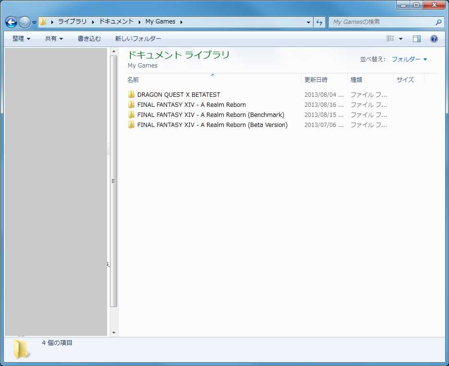Screen dimensions: 449x366
Task: Click the ドキュメント ライブラリ heading
Action: pyautogui.click(x=178, y=55)
